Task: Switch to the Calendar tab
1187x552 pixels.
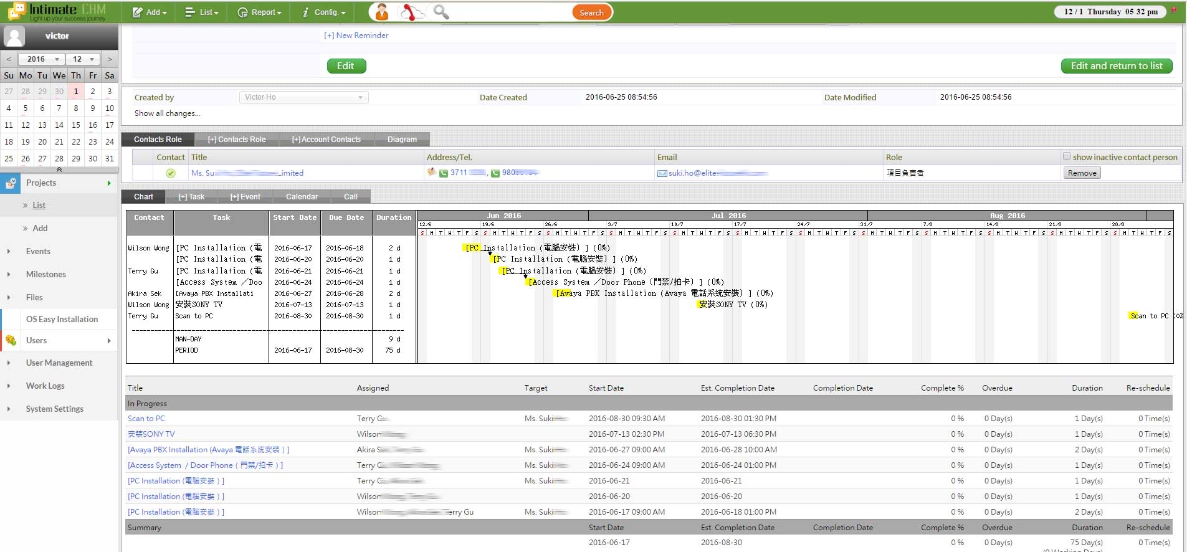Action: tap(302, 197)
